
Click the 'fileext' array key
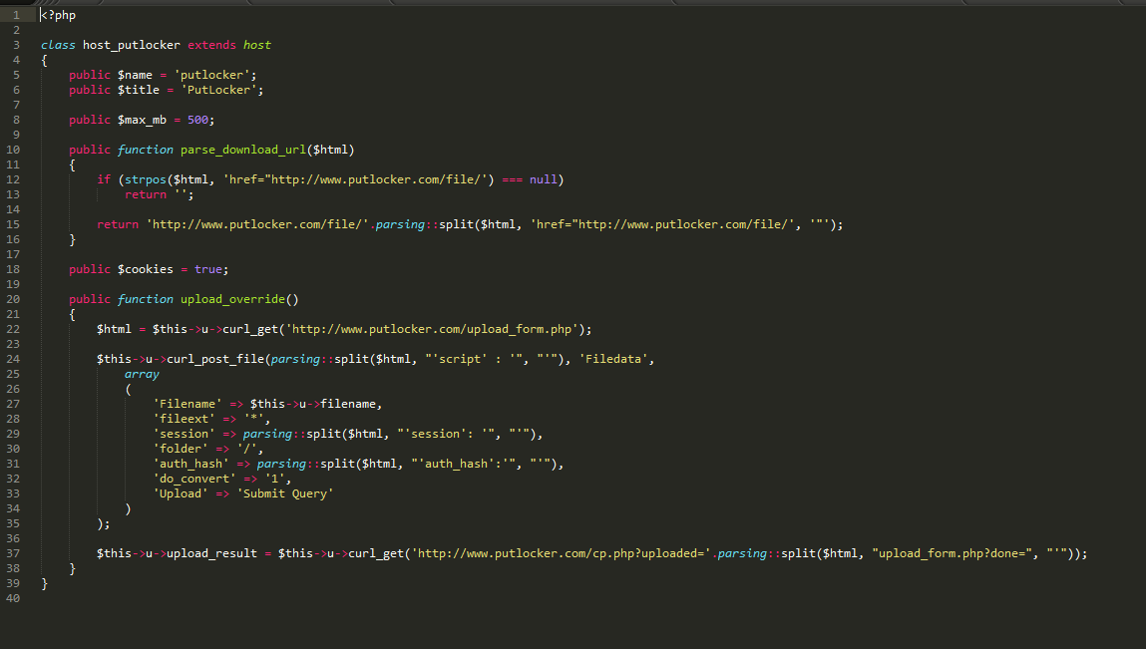pos(185,420)
